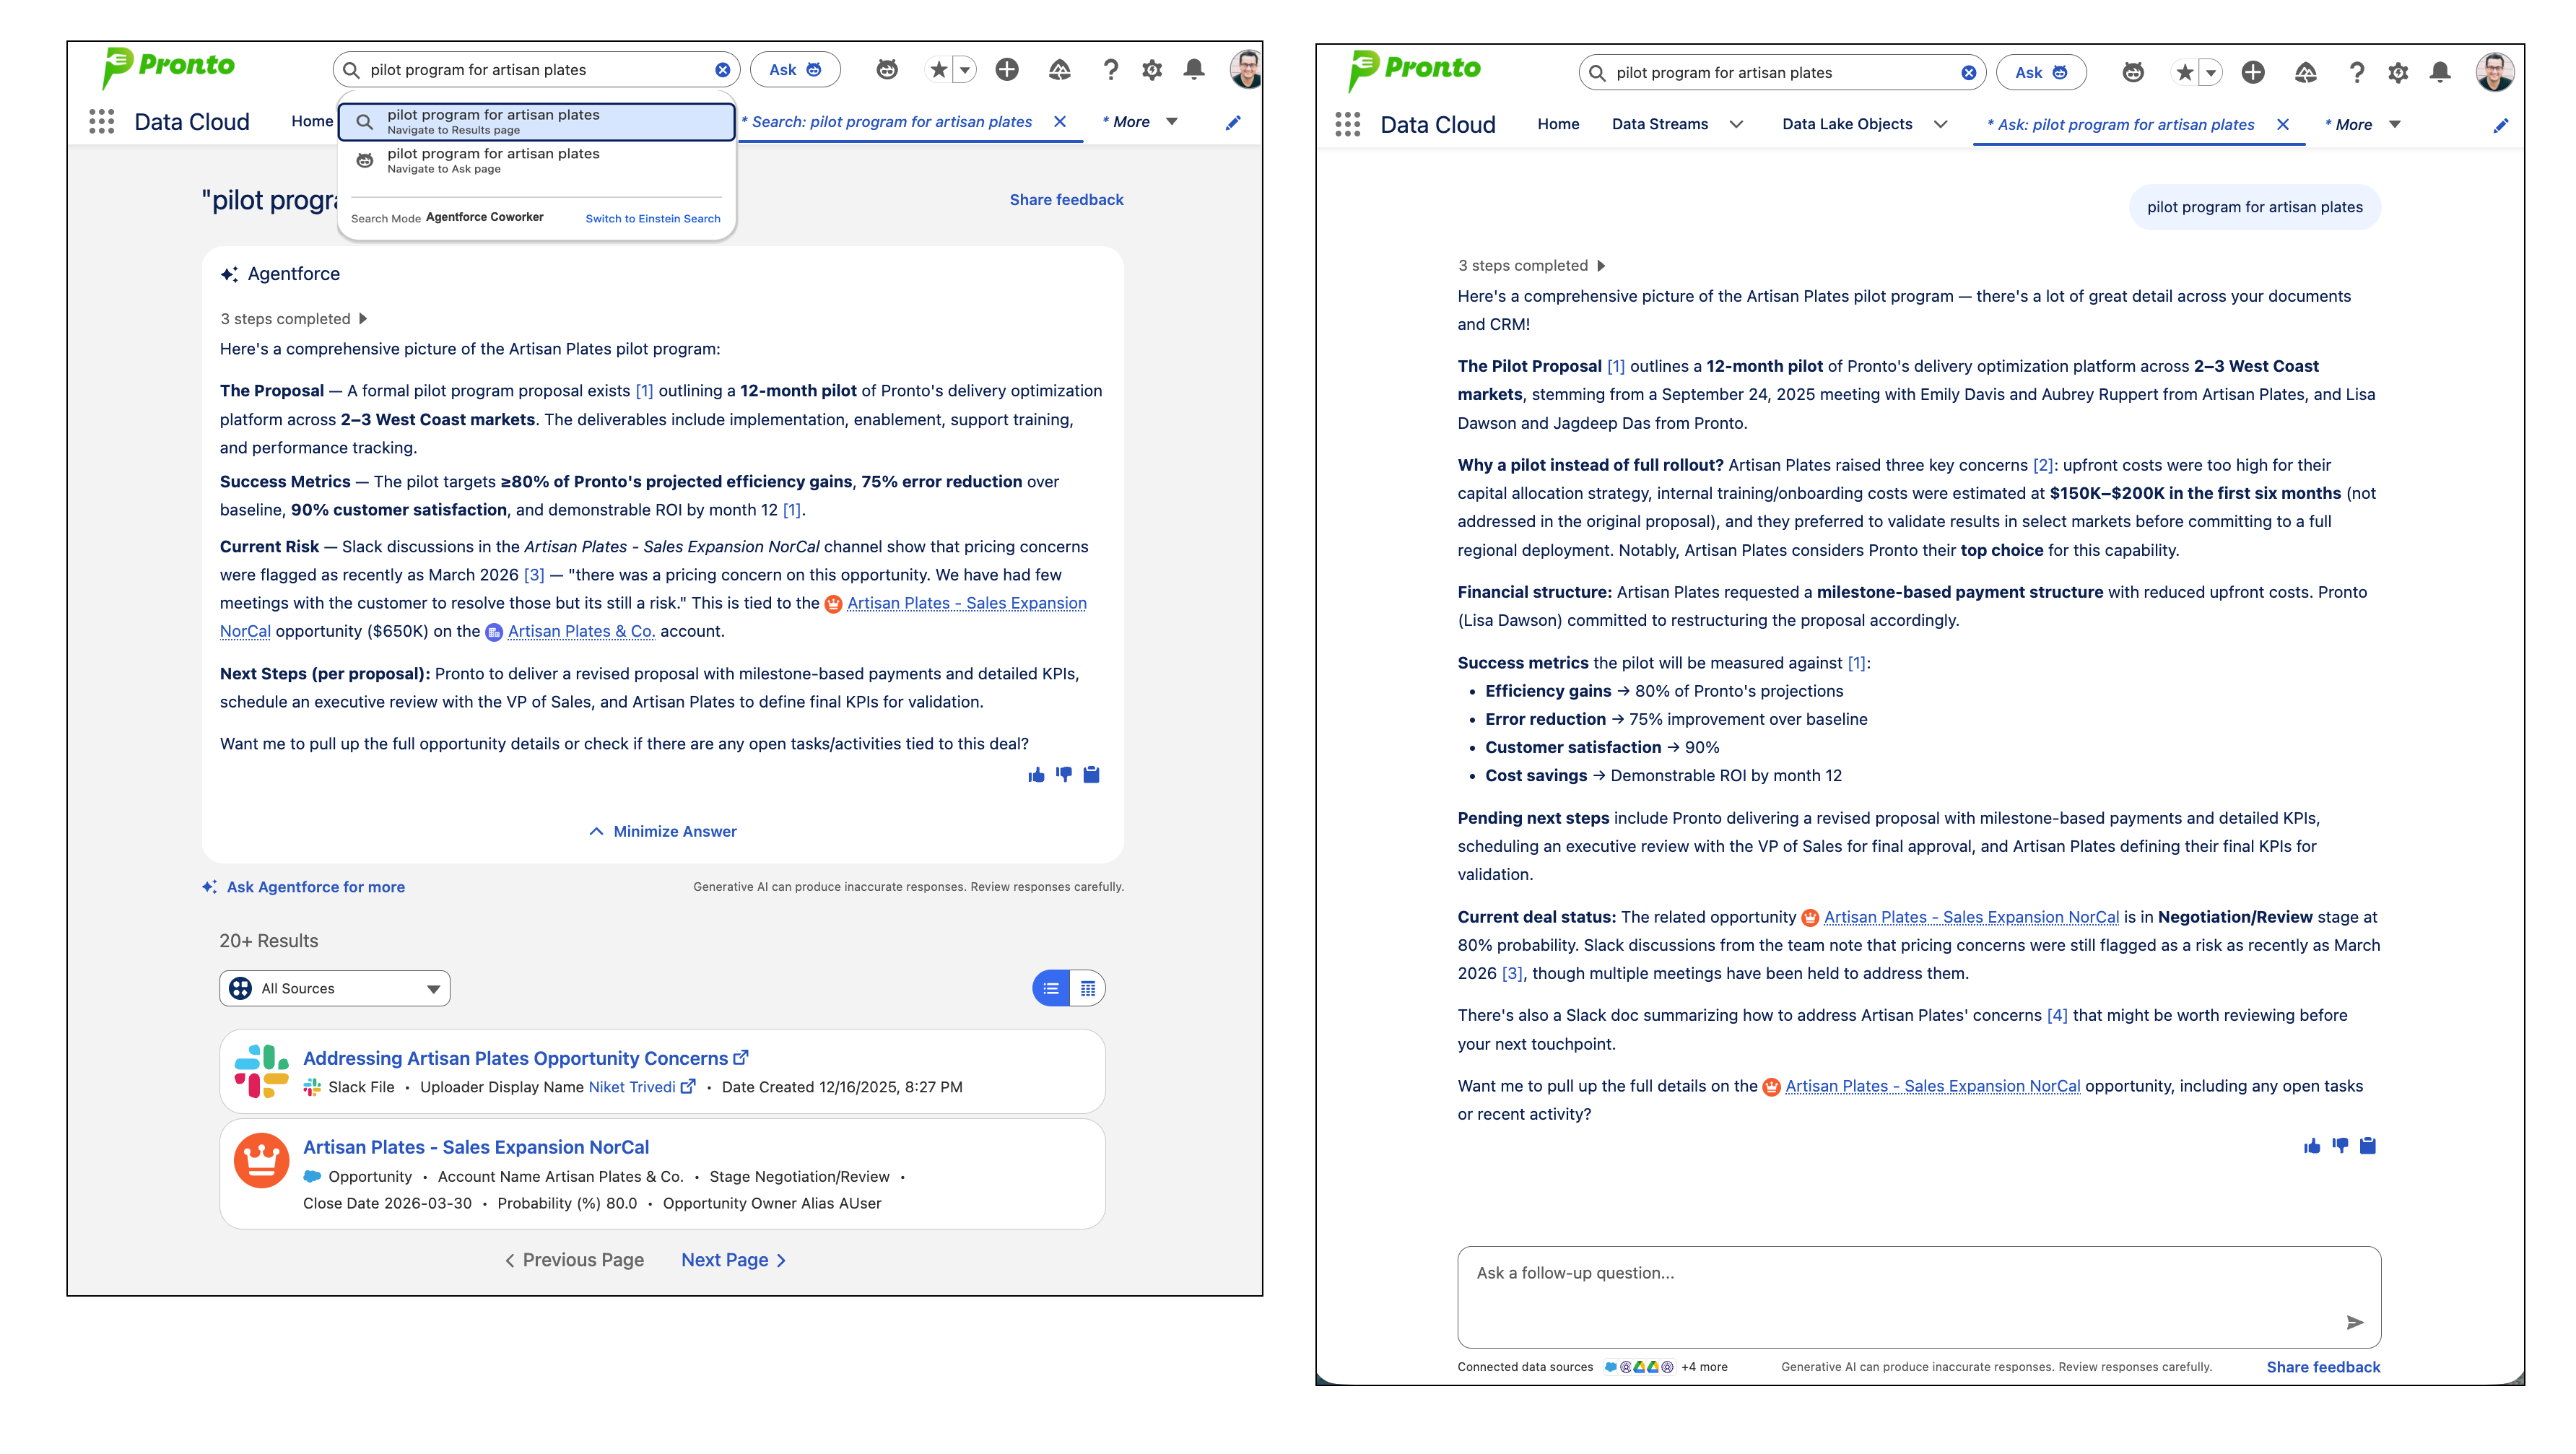Thumbs up the Ask page answer

click(x=2312, y=1146)
